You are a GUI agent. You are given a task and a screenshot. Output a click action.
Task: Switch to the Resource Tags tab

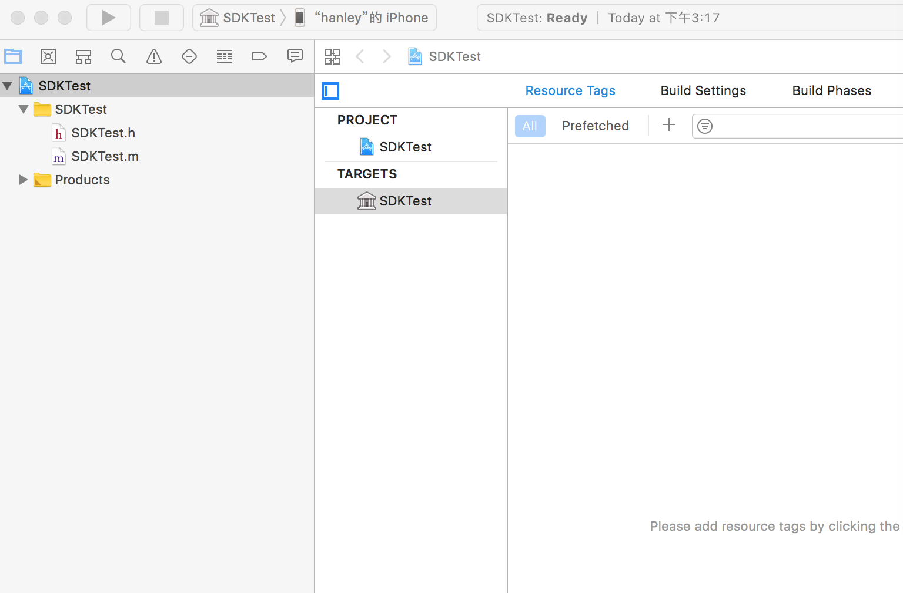[570, 90]
